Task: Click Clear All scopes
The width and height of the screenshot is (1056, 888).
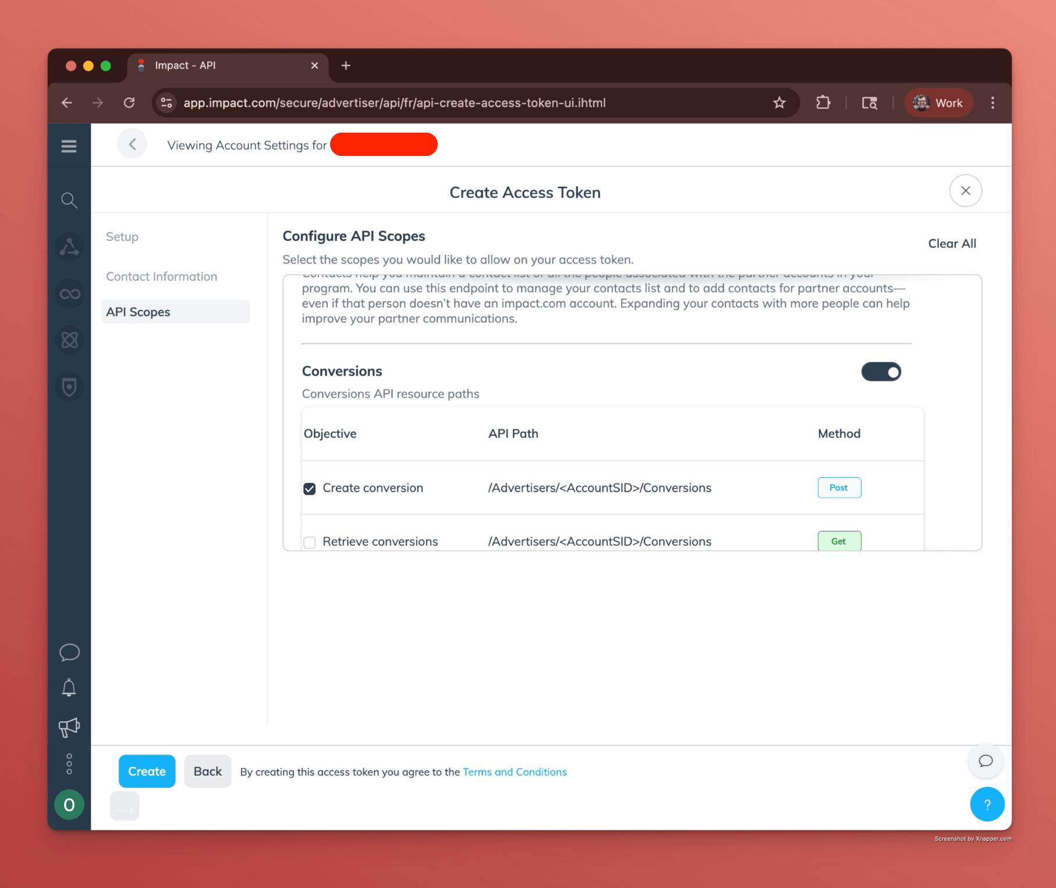Action: pyautogui.click(x=952, y=243)
